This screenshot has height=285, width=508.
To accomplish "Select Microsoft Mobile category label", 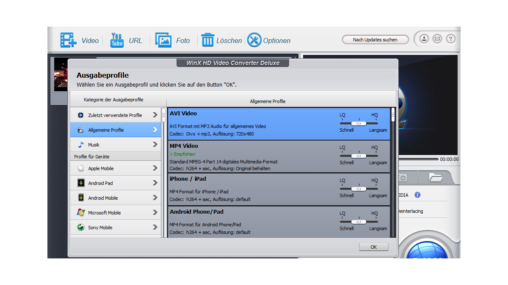I will click(105, 213).
